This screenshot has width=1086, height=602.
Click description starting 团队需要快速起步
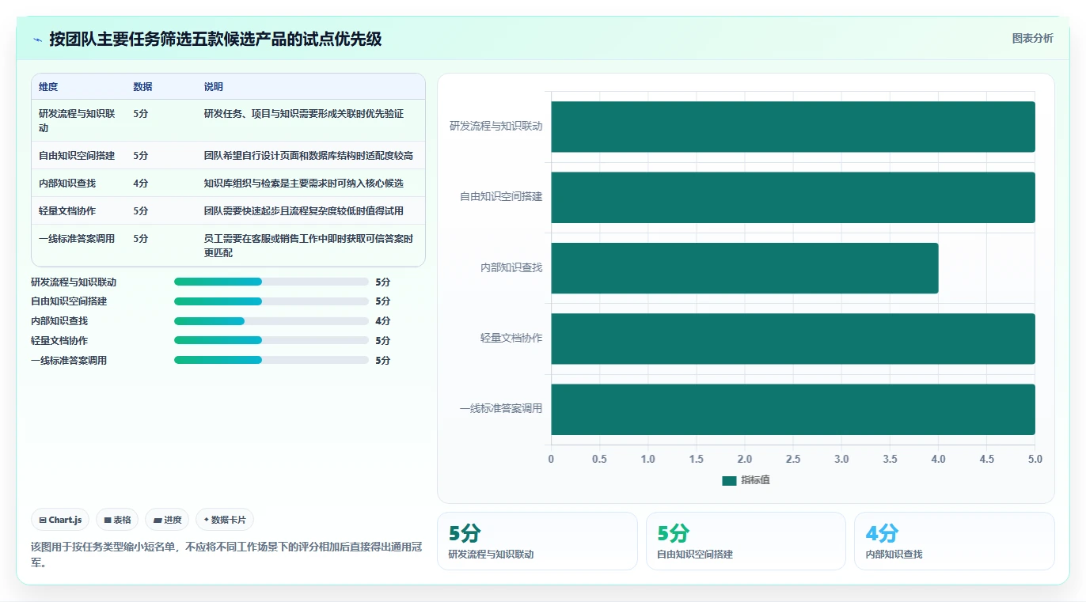304,211
